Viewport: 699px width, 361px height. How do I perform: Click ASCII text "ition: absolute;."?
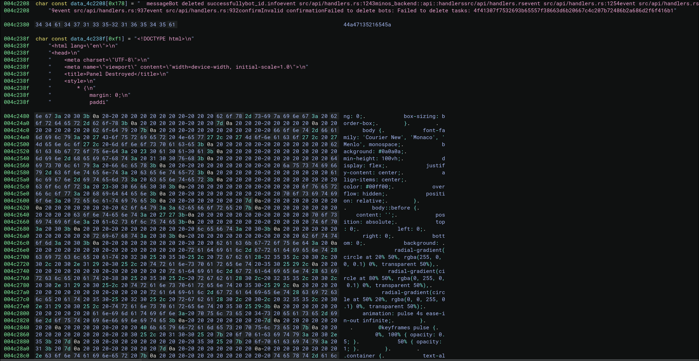[x=370, y=222]
